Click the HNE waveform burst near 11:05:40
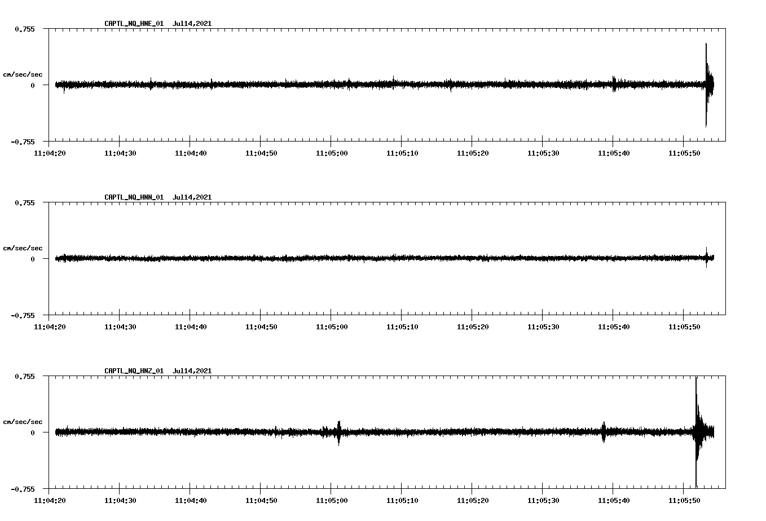This screenshot has height=521, width=766. pos(614,84)
